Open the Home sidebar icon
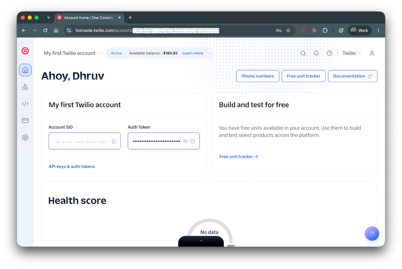Screen dimensions: 402x269 25,70
